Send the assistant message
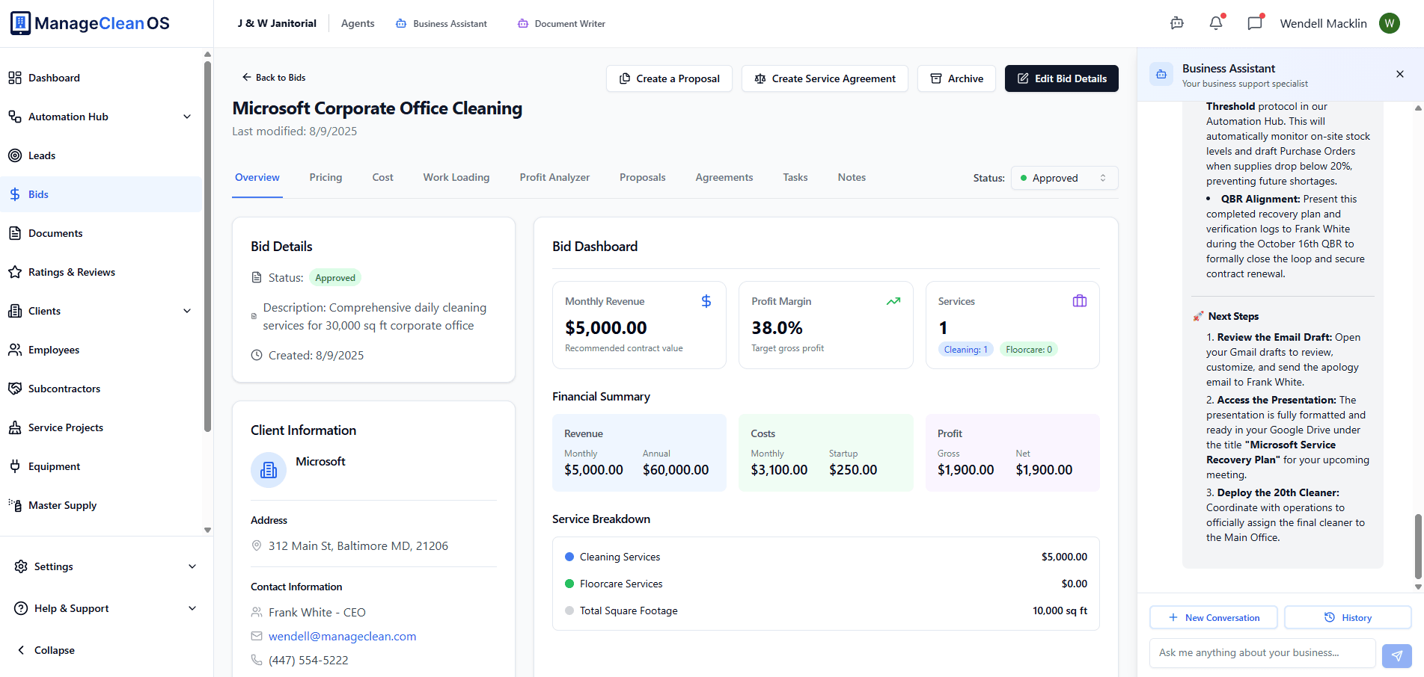 1397,655
